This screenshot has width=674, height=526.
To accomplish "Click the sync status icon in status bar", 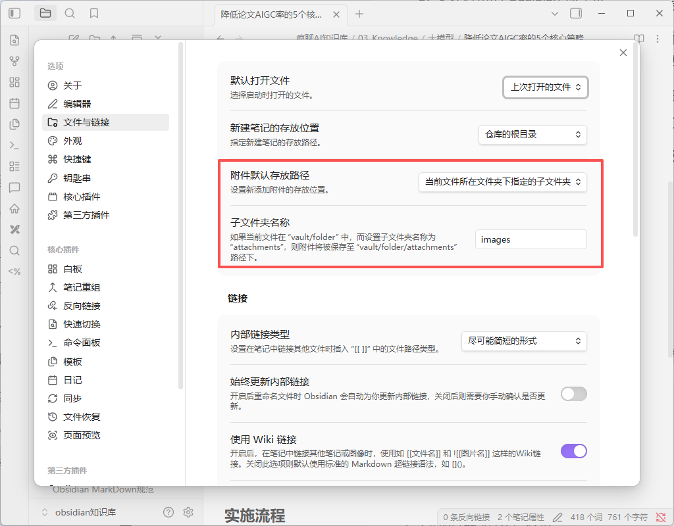I will pos(661,517).
